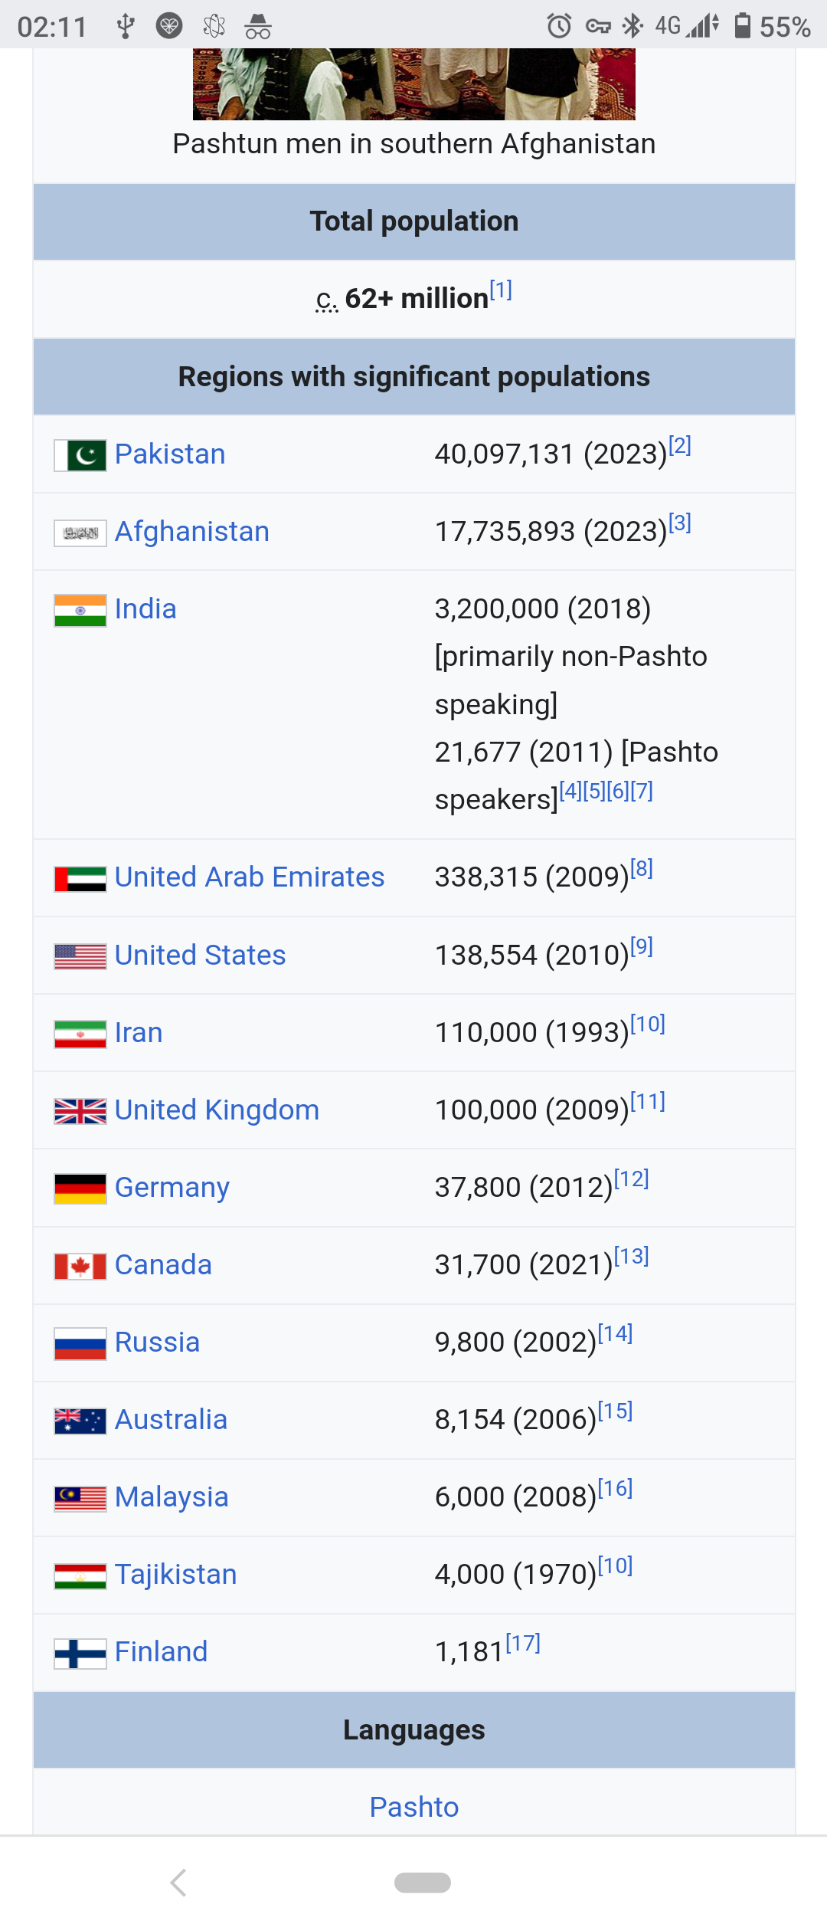Select the Canada flag icon
This screenshot has height=1931, width=827.
79,1264
